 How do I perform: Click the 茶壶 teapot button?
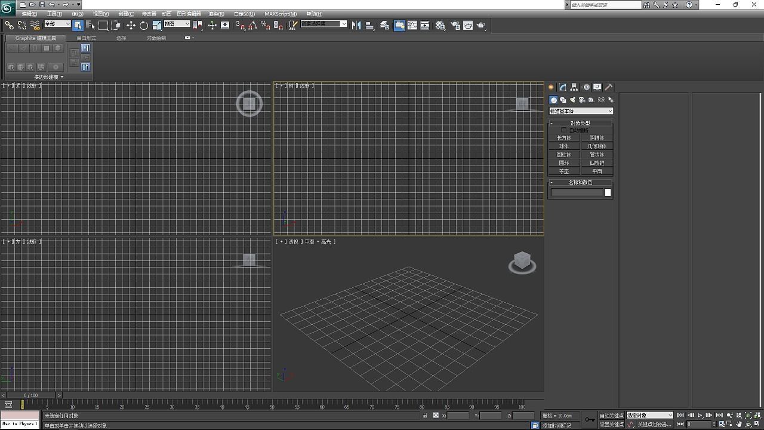564,171
